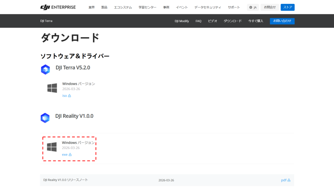Open the FAQ section tab

click(198, 21)
